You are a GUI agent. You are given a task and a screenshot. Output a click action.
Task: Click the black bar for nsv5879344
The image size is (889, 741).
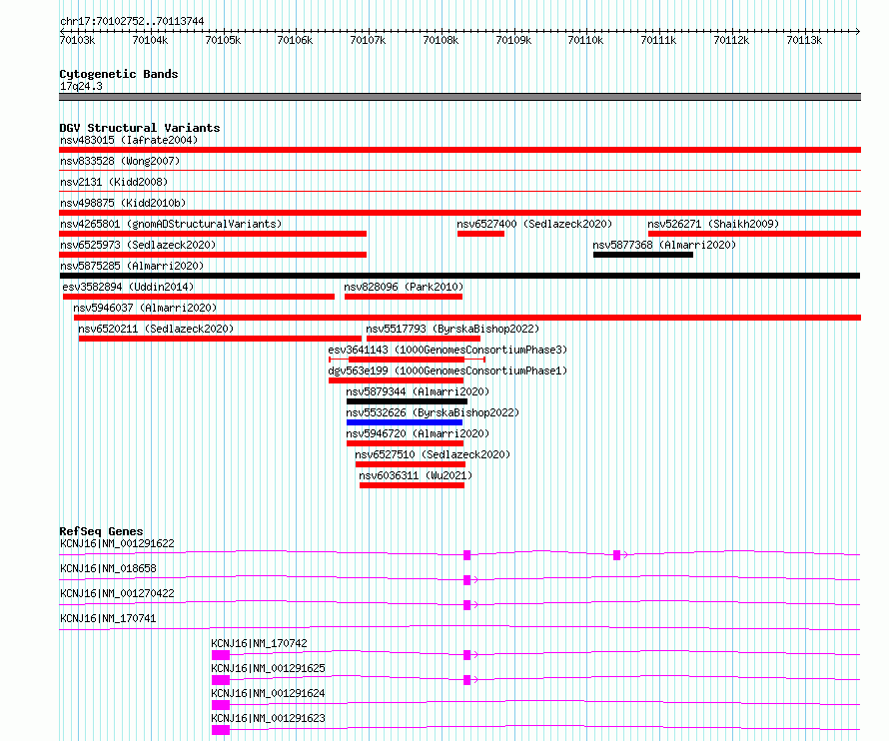pos(407,401)
